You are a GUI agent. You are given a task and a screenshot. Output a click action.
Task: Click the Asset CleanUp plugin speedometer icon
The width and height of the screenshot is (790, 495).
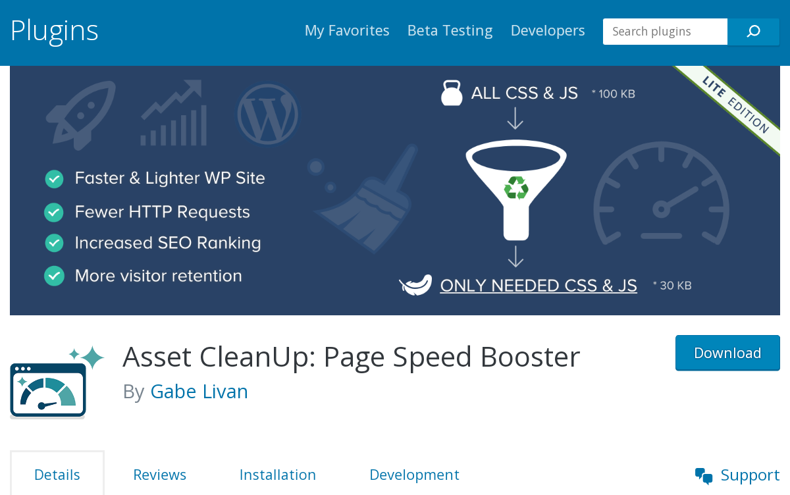pyautogui.click(x=57, y=382)
